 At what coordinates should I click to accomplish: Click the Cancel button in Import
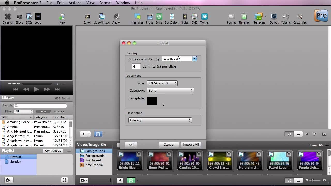point(169,144)
